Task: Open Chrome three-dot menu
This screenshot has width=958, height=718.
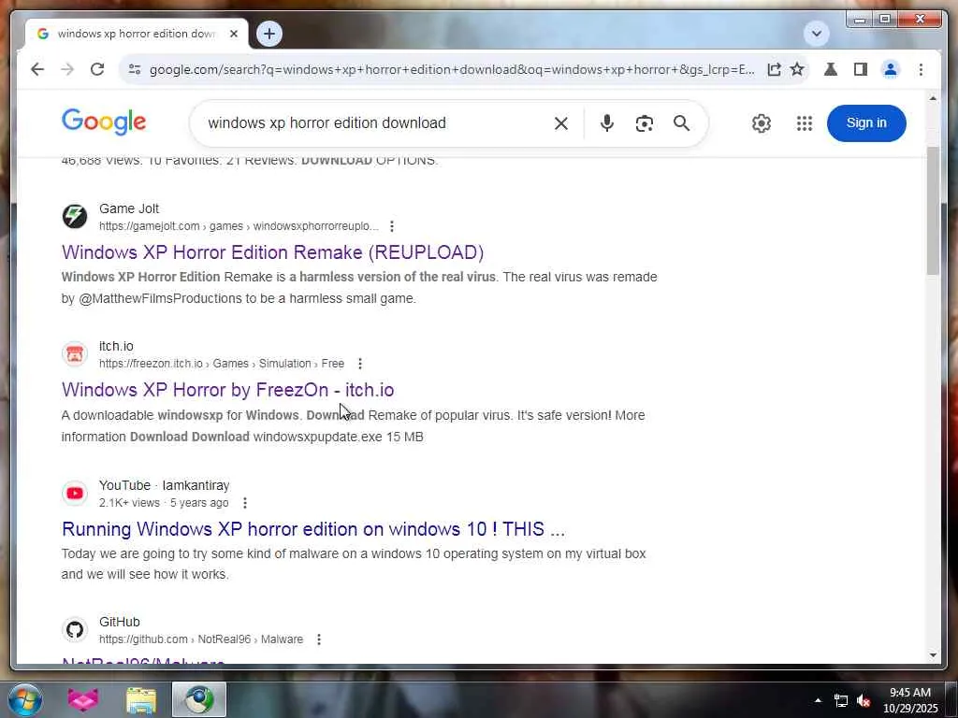Action: tap(921, 69)
